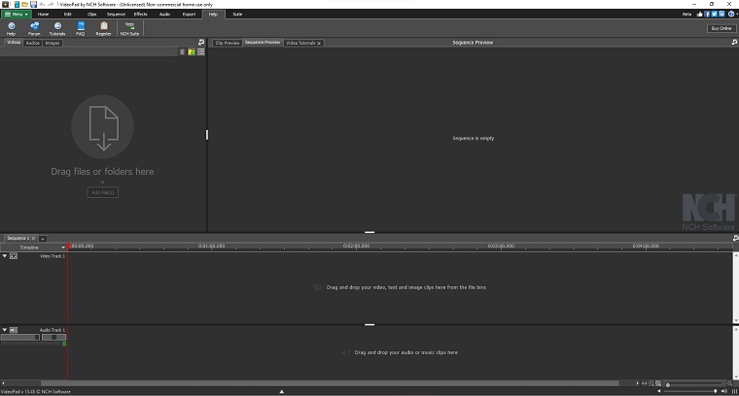Click the audio level meter icon at bottom right
This screenshot has width=739, height=396.
[x=734, y=391]
